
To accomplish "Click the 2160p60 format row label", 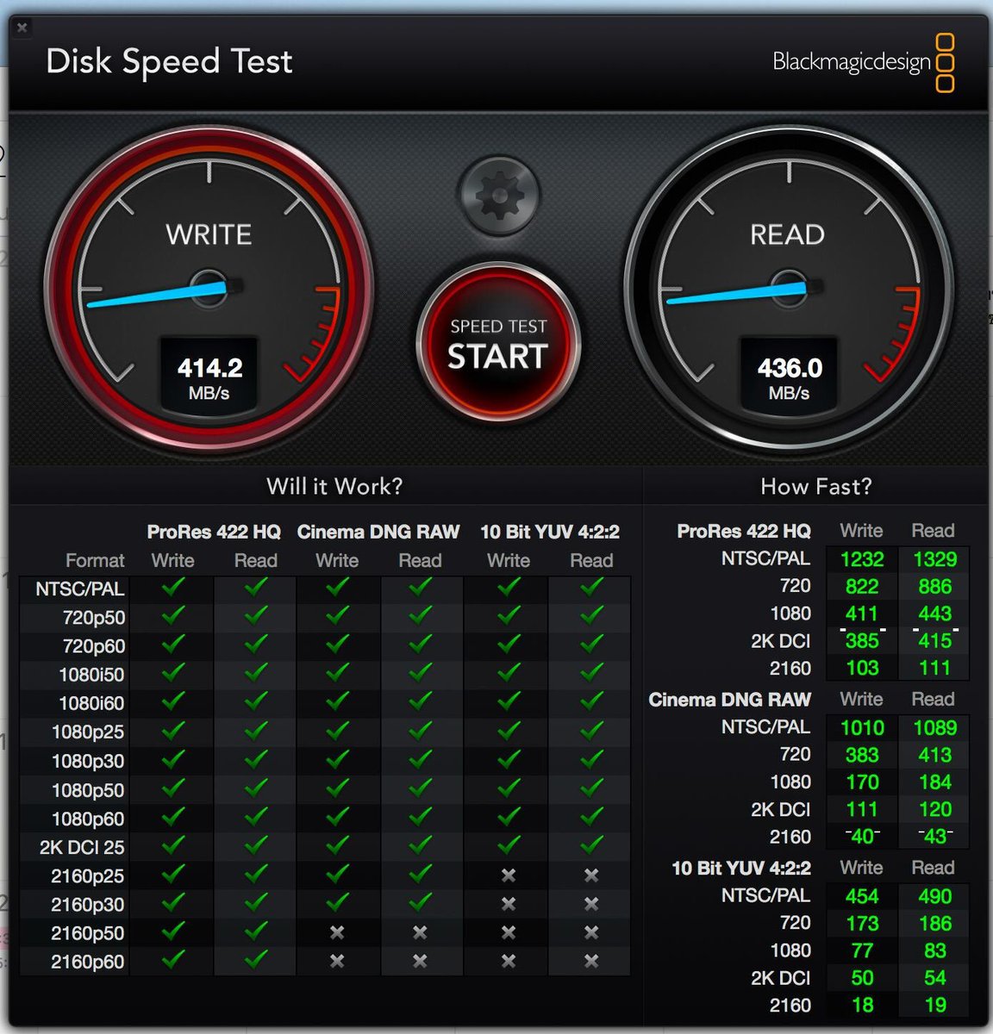I will (x=87, y=962).
